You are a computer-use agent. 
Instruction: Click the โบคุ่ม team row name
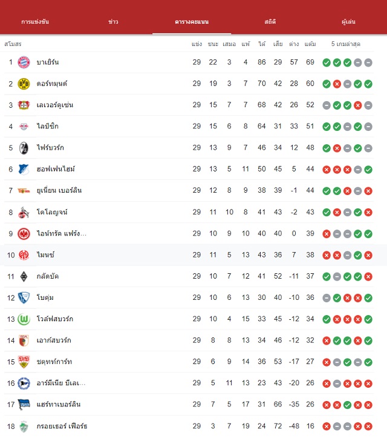(x=45, y=297)
